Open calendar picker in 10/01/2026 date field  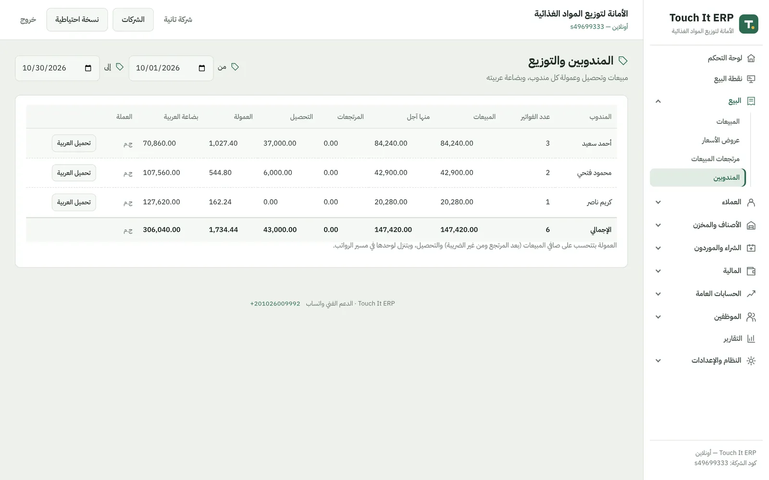tap(202, 68)
